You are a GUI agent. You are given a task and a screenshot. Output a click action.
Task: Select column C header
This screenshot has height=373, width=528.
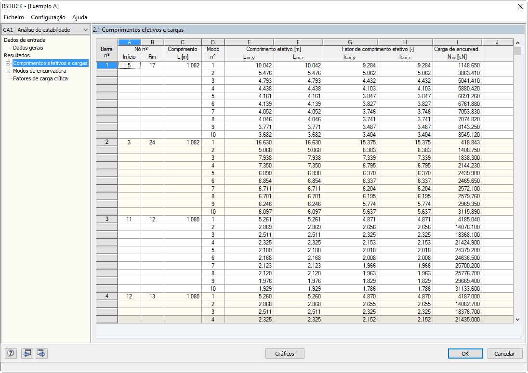coord(183,42)
